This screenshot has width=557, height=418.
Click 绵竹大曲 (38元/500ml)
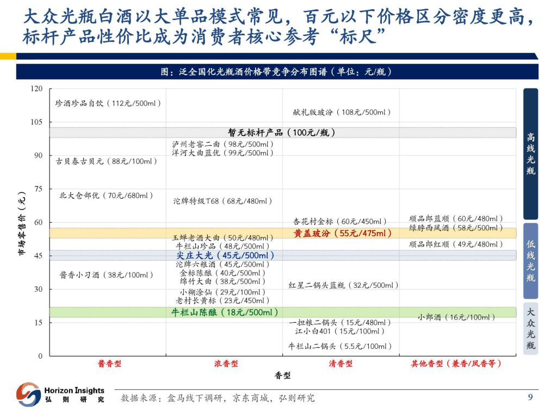pyautogui.click(x=222, y=281)
